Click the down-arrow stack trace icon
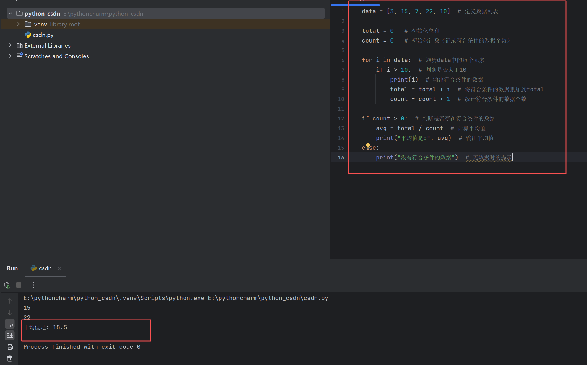This screenshot has height=365, width=587. 10,312
